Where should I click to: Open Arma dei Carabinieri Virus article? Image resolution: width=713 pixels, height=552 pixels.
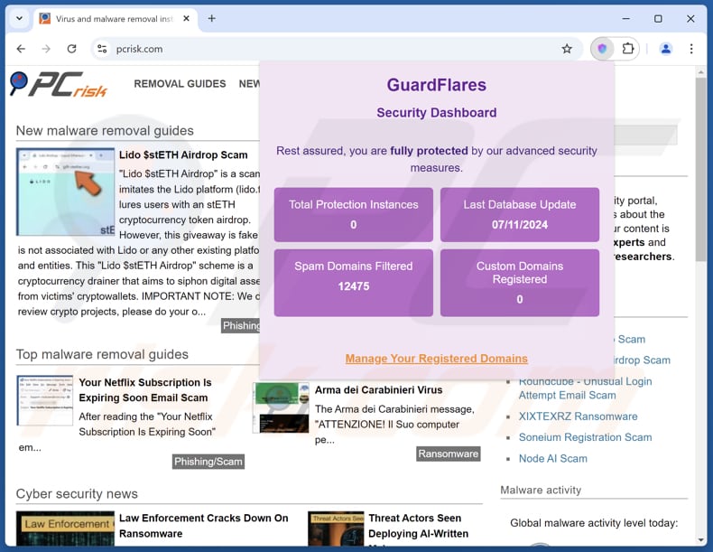pyautogui.click(x=378, y=390)
